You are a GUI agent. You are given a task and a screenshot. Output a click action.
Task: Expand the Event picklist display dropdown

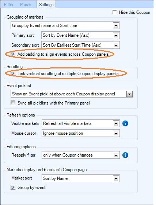[130, 94]
